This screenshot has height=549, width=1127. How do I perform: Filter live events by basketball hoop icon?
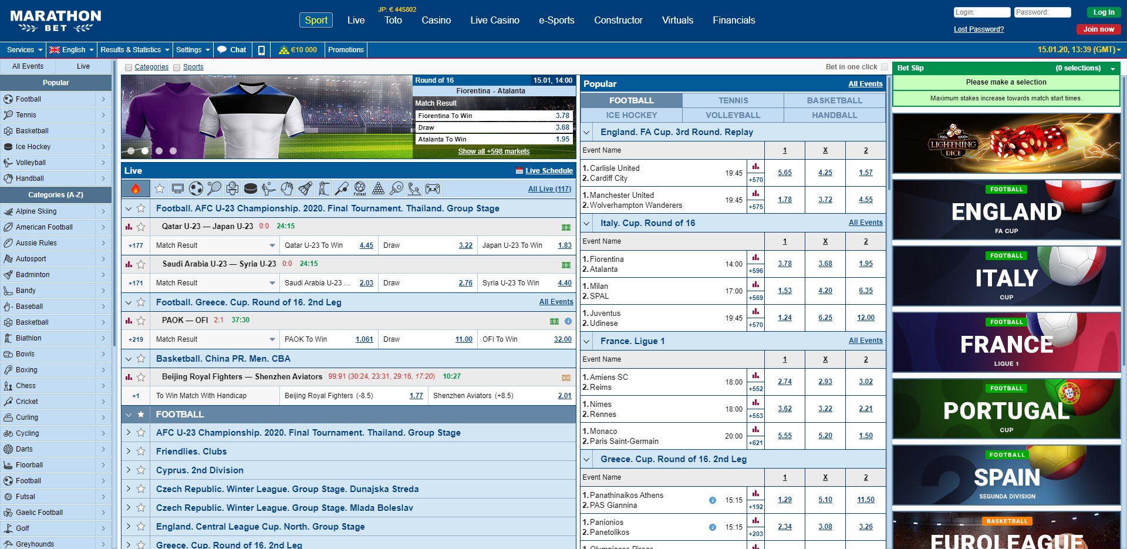[x=232, y=188]
